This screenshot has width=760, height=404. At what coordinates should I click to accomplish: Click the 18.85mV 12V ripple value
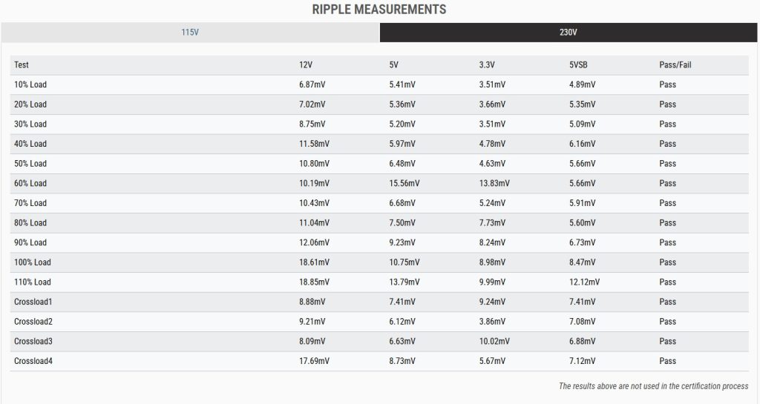pyautogui.click(x=315, y=282)
